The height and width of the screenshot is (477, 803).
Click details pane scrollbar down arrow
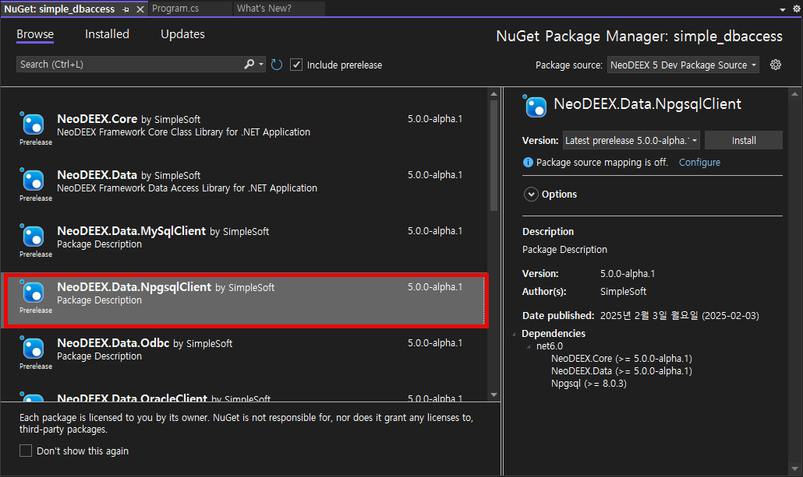[794, 468]
